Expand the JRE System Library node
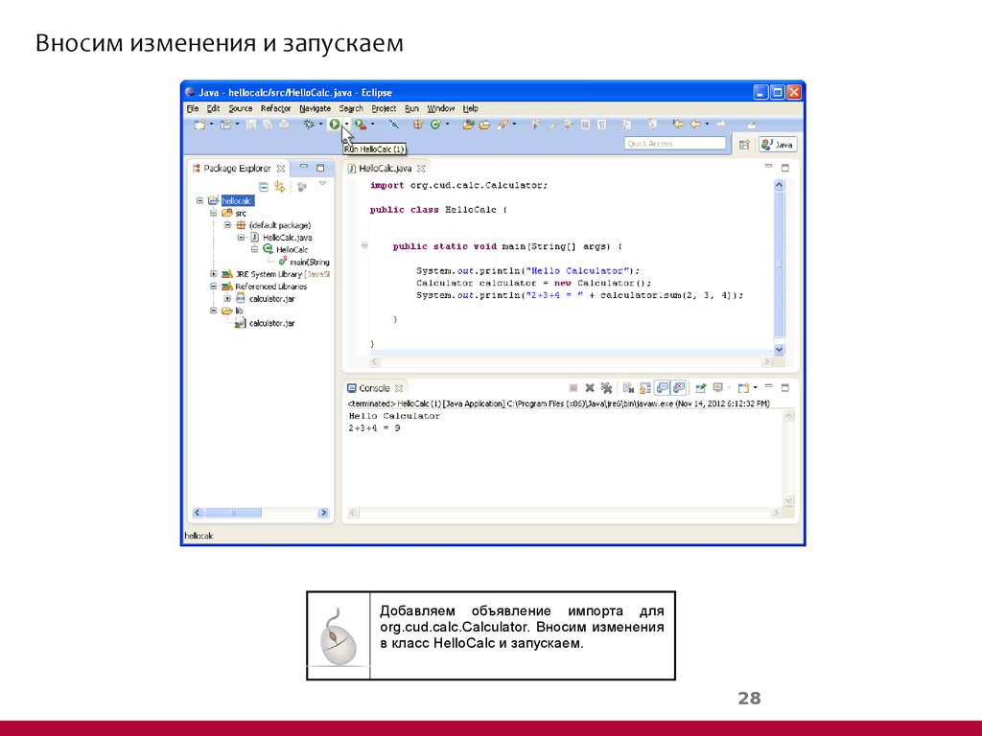The width and height of the screenshot is (982, 736). [213, 272]
